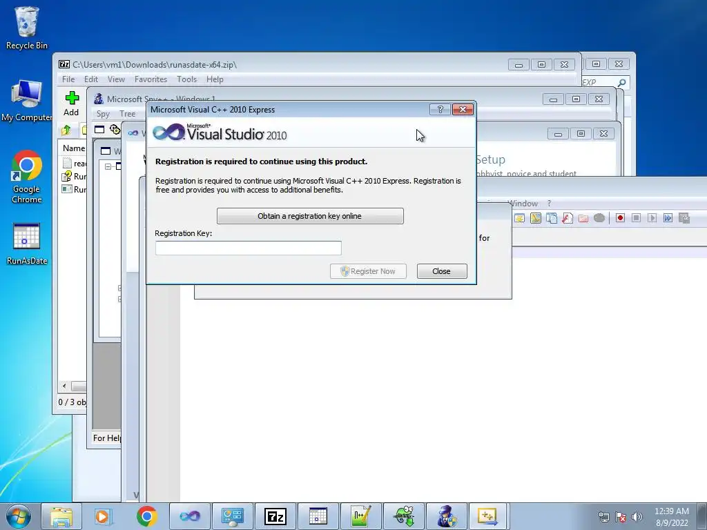Image resolution: width=707 pixels, height=530 pixels.
Task: Click the Windows icon in Spy++ toolbar
Action: 99,130
